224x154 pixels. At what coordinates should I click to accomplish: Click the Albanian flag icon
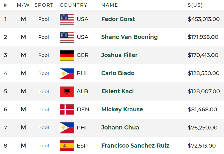click(x=67, y=91)
